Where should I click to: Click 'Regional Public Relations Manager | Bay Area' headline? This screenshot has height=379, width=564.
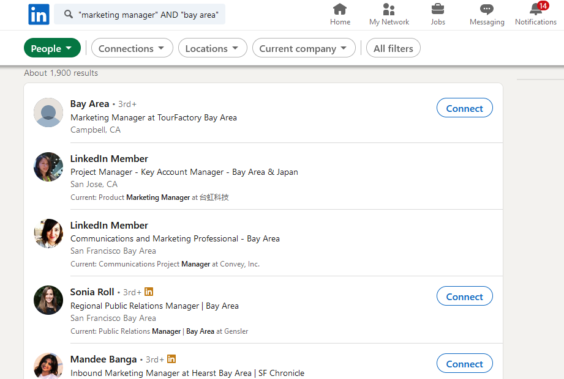coord(154,306)
